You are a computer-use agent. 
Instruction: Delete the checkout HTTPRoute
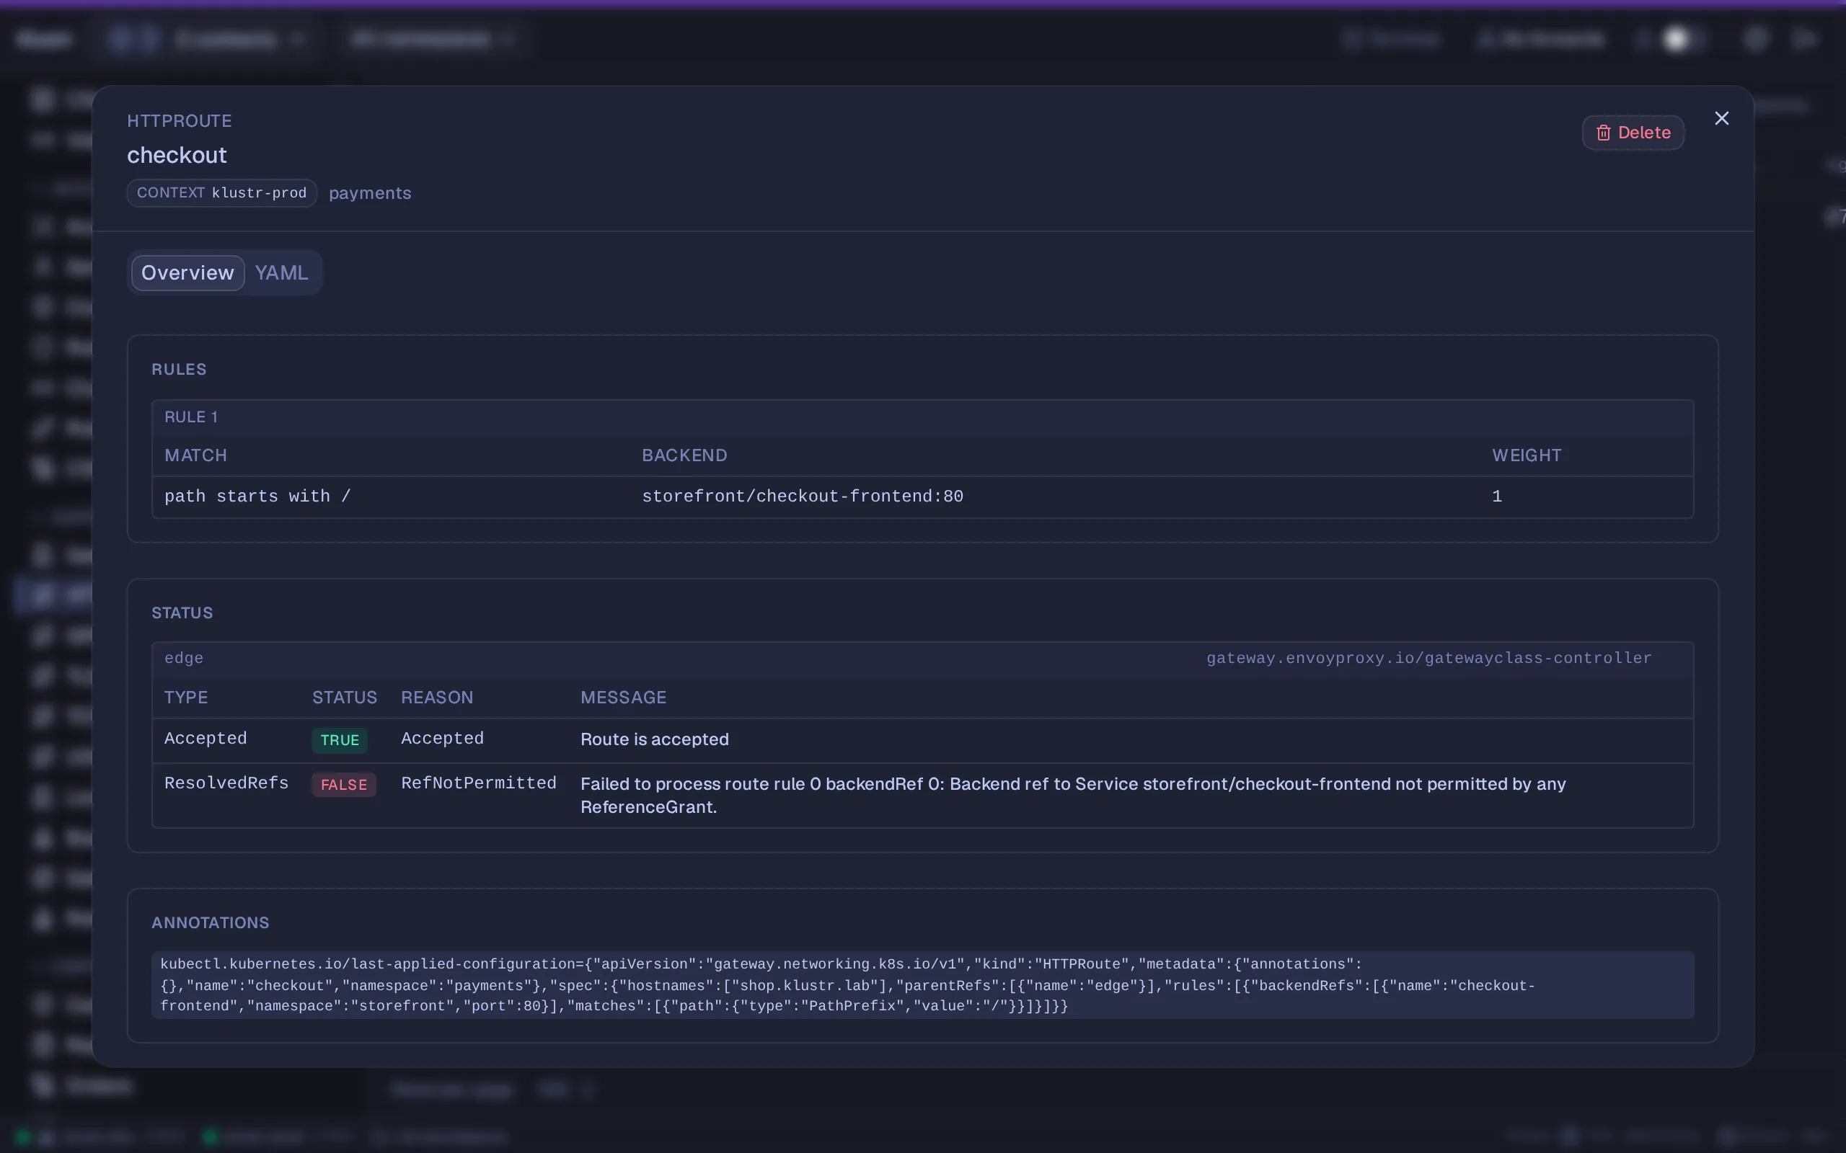(x=1633, y=133)
